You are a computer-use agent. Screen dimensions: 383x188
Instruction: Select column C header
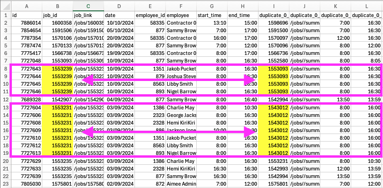[x=88, y=6]
